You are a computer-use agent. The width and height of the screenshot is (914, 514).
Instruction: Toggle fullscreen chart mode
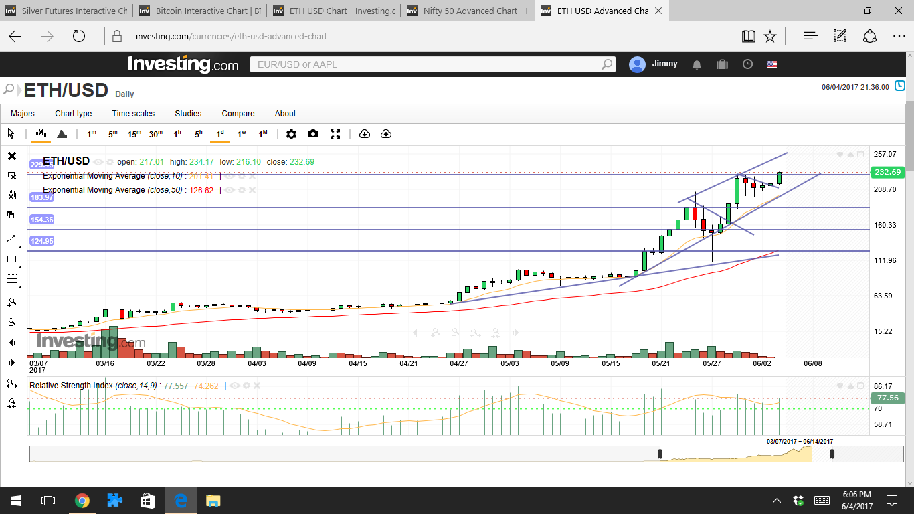point(335,134)
